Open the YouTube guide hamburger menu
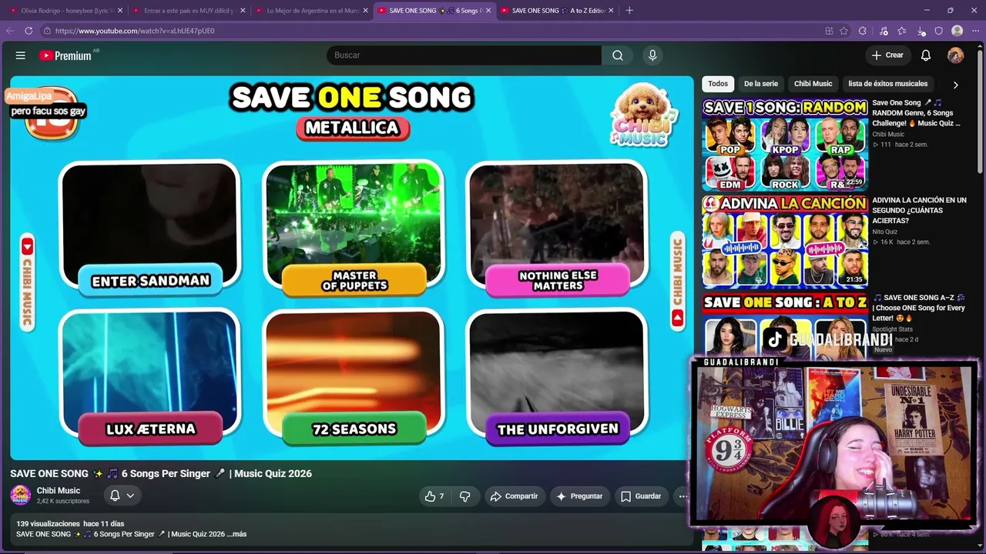Viewport: 986px width, 554px height. pyautogui.click(x=21, y=55)
